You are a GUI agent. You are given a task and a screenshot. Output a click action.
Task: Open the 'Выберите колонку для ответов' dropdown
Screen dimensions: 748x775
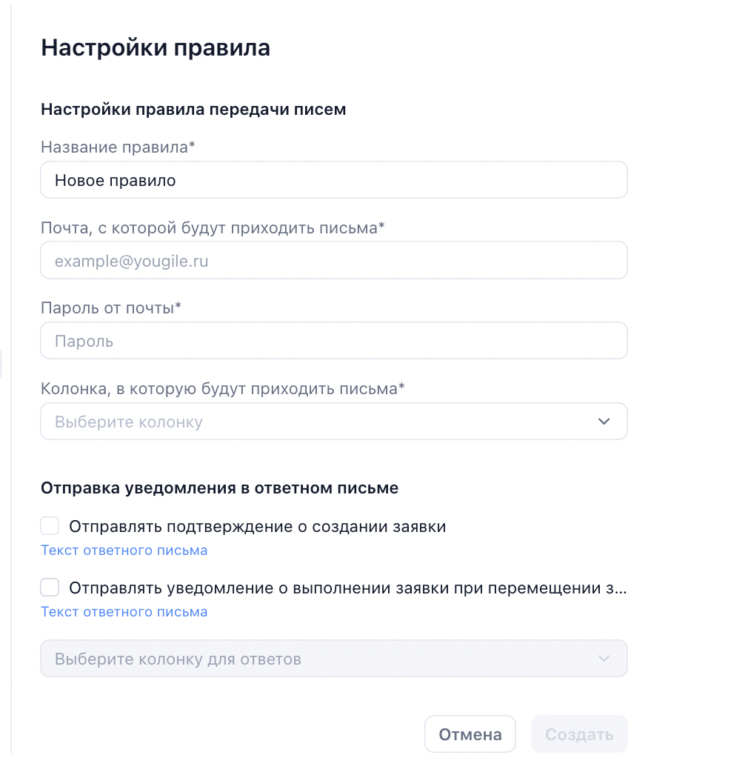pos(333,659)
